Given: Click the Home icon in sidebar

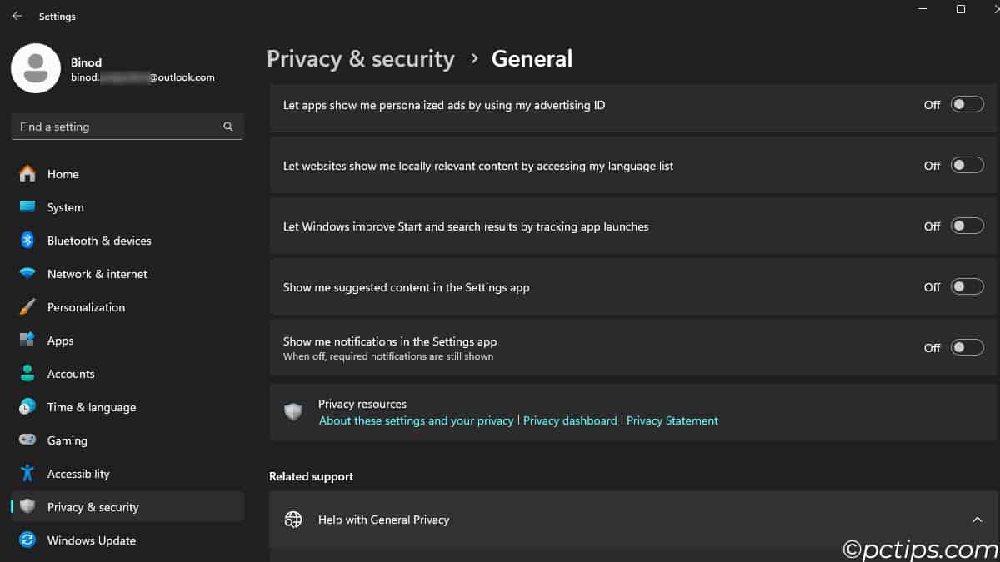Looking at the screenshot, I should pyautogui.click(x=27, y=174).
